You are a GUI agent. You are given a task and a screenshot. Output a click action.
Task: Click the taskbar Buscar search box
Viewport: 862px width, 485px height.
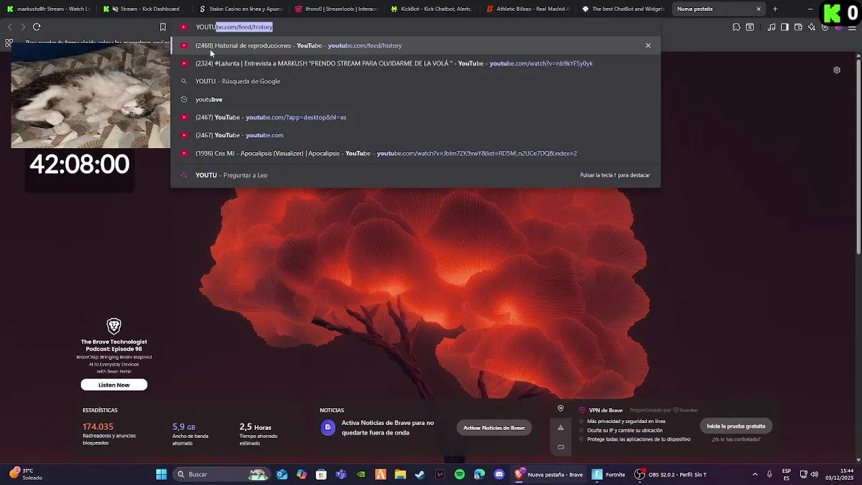coord(221,474)
